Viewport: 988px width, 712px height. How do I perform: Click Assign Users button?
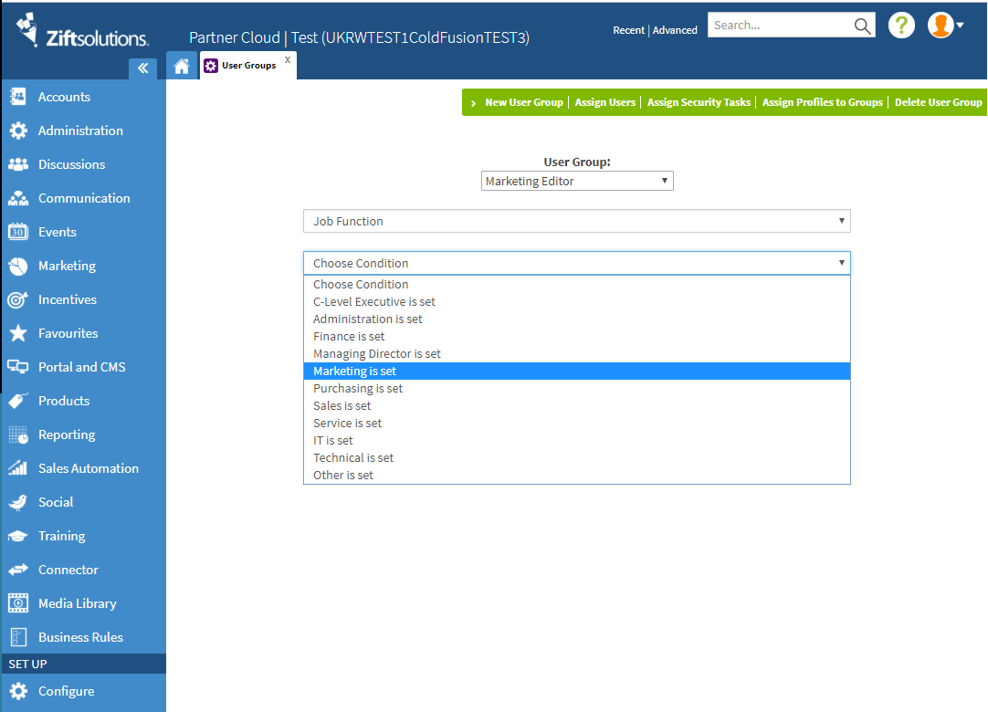point(604,102)
